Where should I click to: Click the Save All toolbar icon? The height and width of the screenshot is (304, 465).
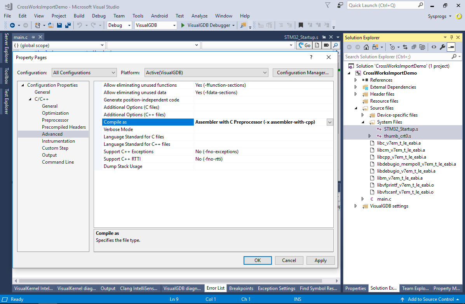68,25
